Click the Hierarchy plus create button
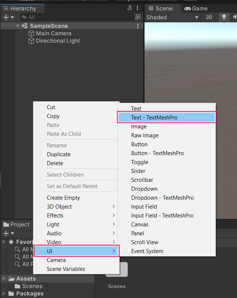237x298 pixels. (x=6, y=17)
